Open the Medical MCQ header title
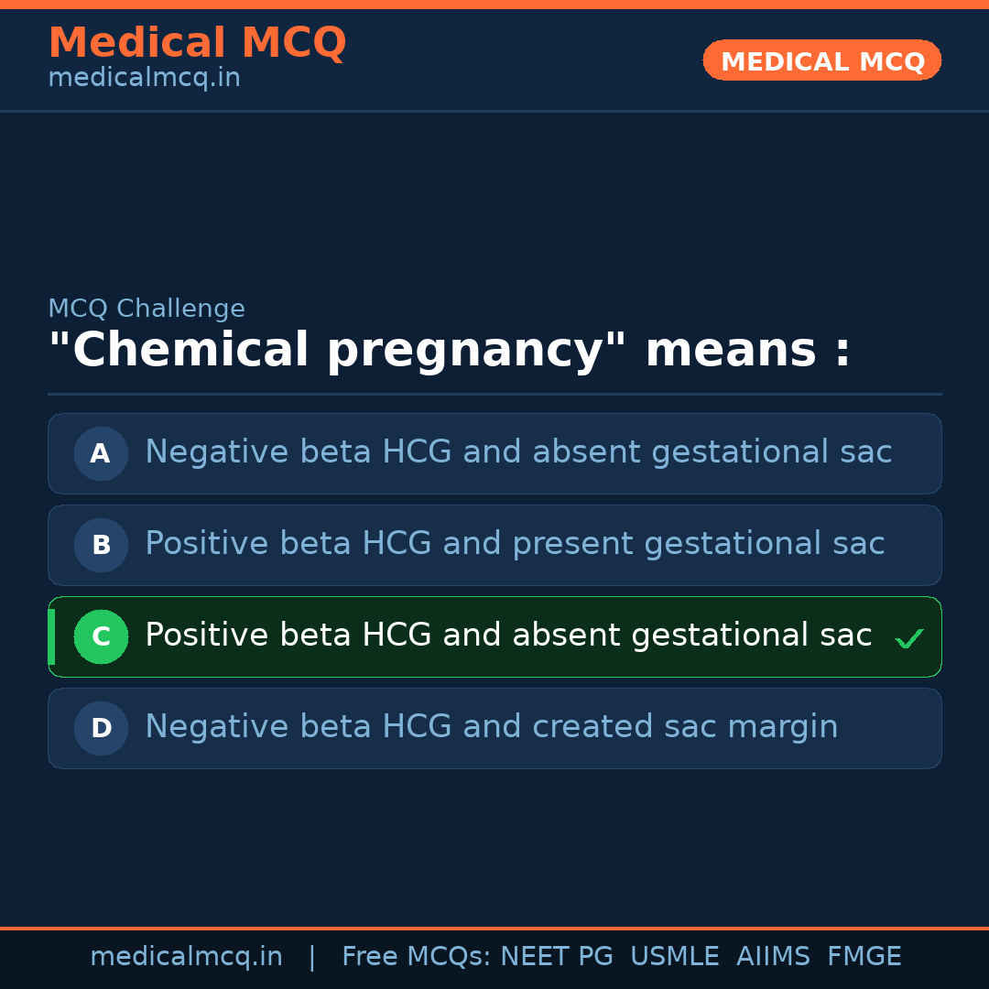This screenshot has width=989, height=989. pos(197,43)
